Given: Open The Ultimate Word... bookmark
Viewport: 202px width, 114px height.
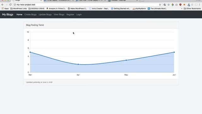Looking at the screenshot, I should click(x=157, y=9).
